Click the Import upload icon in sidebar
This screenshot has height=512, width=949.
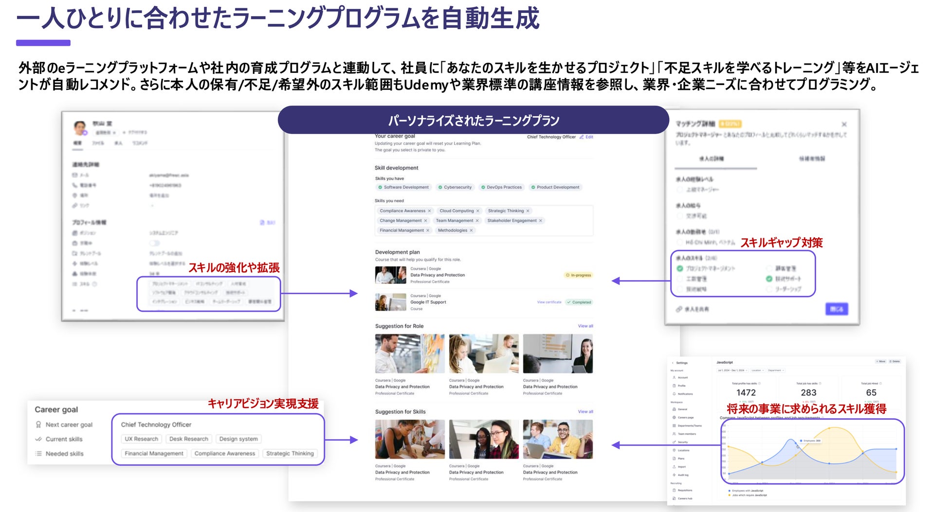click(679, 467)
